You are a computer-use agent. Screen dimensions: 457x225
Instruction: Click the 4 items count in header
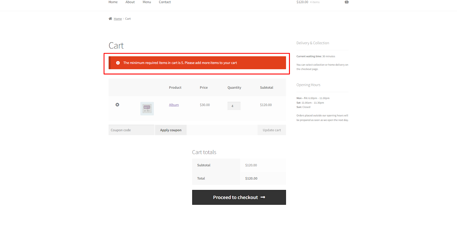(315, 2)
